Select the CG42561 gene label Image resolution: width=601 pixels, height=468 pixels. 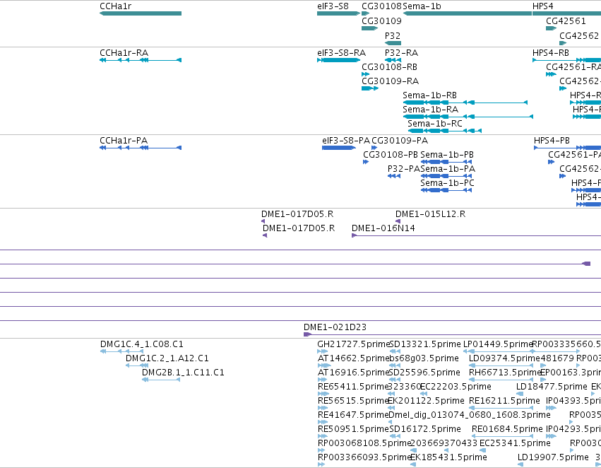coord(566,21)
